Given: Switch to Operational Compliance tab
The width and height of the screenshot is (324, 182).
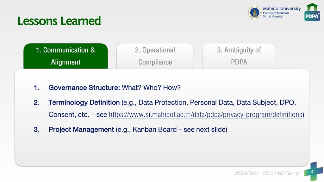Looking at the screenshot, I should tap(155, 56).
